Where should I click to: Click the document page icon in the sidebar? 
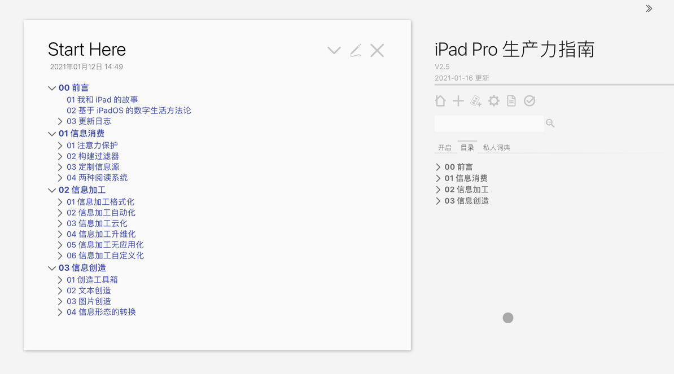point(511,101)
